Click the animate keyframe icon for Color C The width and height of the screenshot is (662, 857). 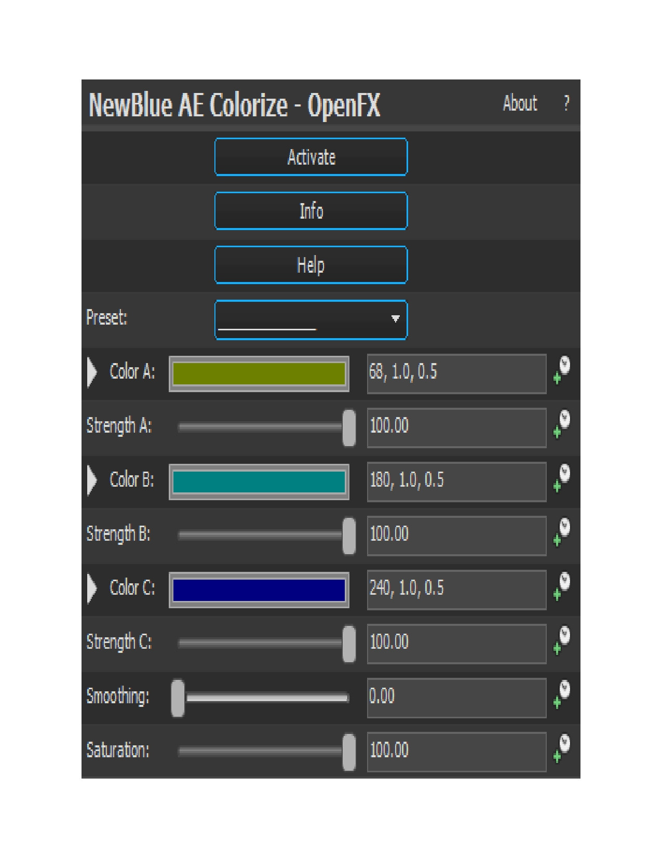coord(562,586)
